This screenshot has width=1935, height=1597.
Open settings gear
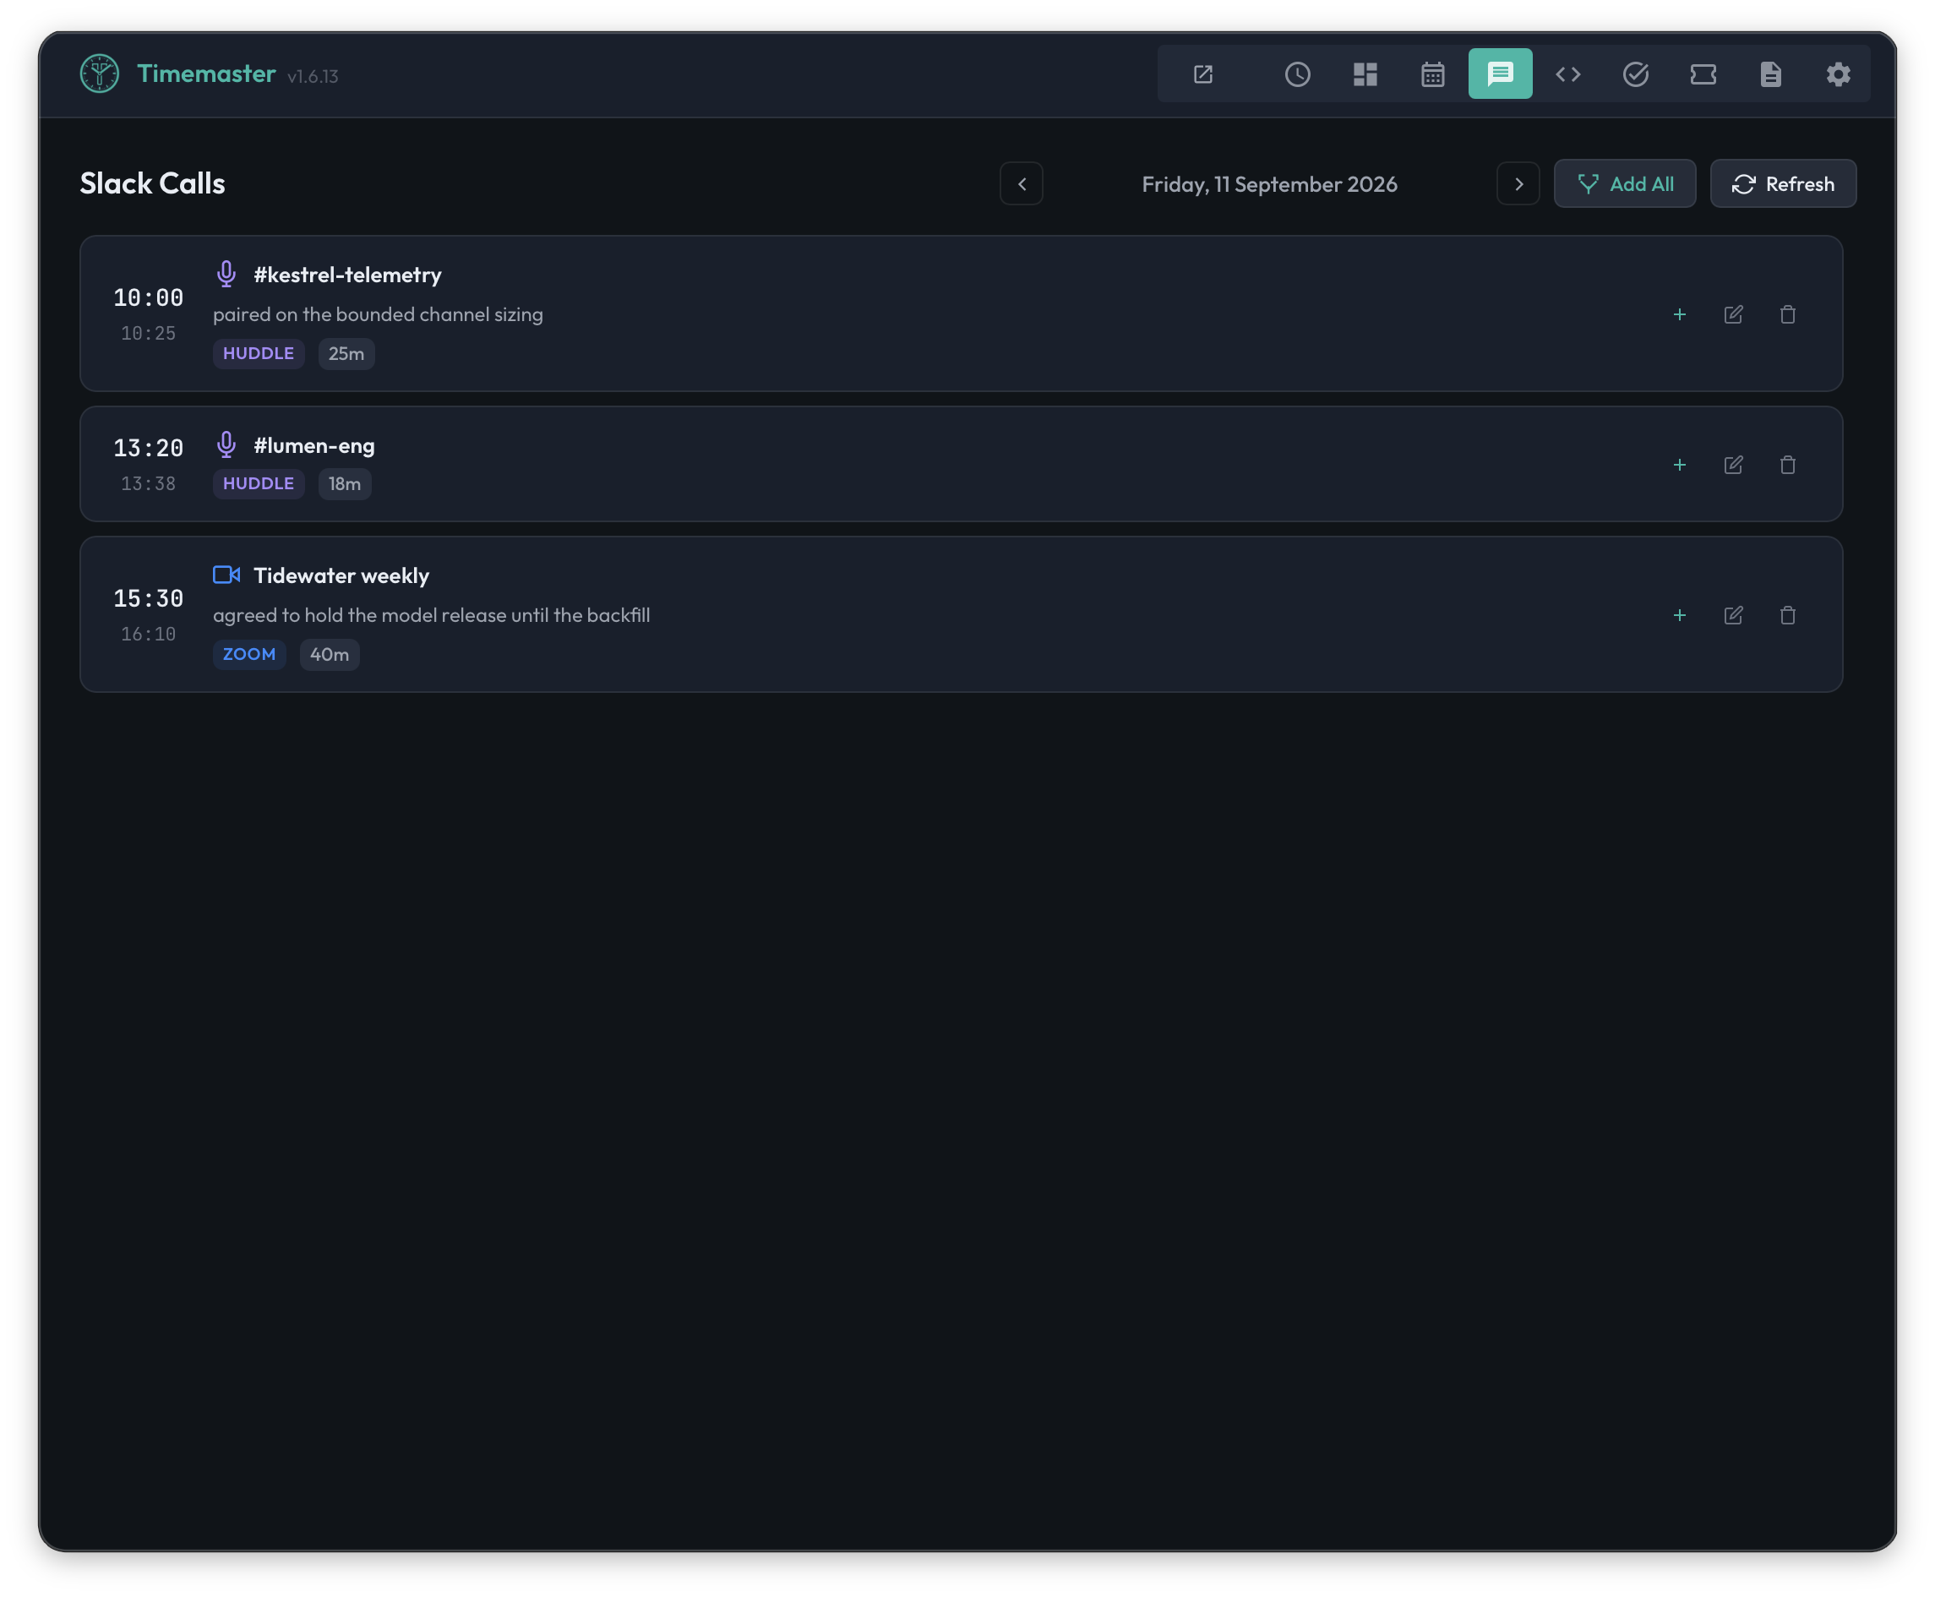click(x=1839, y=74)
